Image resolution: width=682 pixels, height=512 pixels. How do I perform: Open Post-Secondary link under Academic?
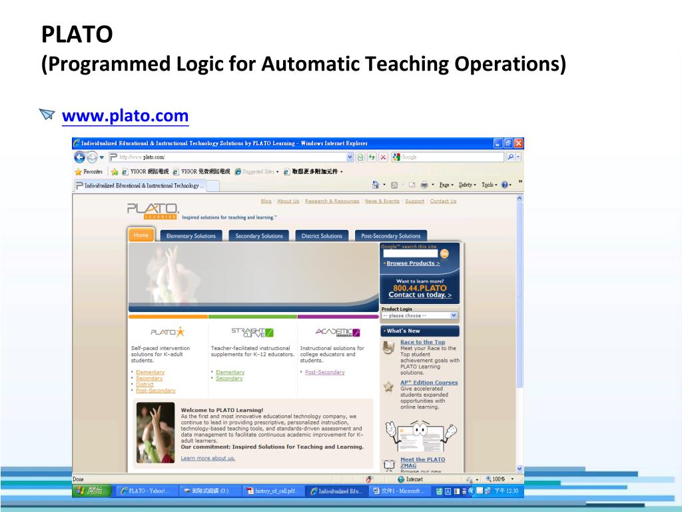click(x=324, y=372)
